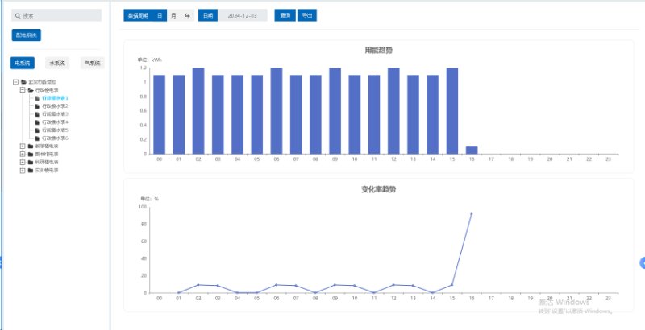The height and width of the screenshot is (330, 645).
Task: Click folder icon of 教学楼电表 node
Action: [31, 146]
